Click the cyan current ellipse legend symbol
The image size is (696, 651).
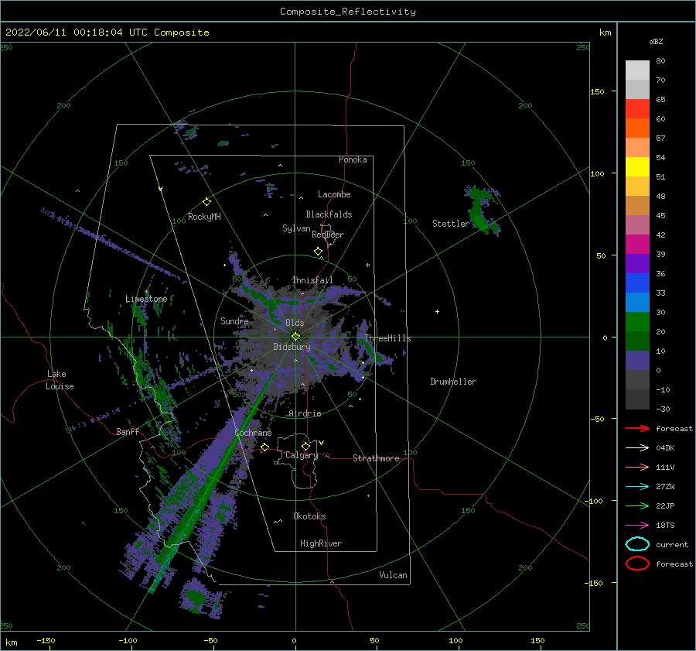(637, 544)
